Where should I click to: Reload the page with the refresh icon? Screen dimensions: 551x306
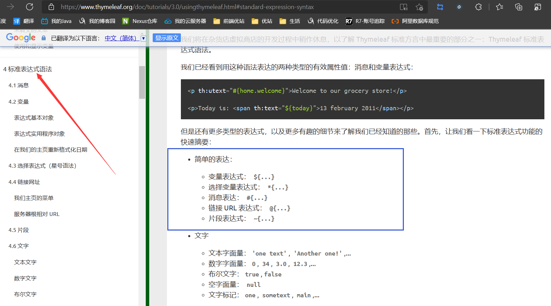(x=30, y=7)
